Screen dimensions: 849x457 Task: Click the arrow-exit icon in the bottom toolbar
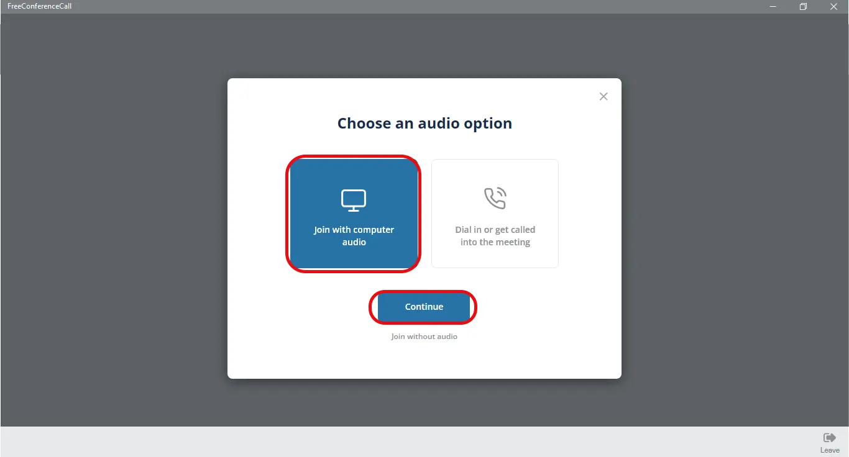coord(829,437)
